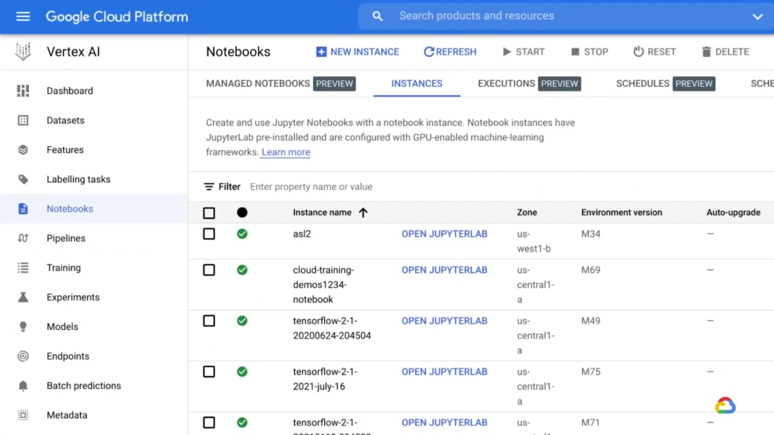Click the Batch predictions bell icon

23,385
